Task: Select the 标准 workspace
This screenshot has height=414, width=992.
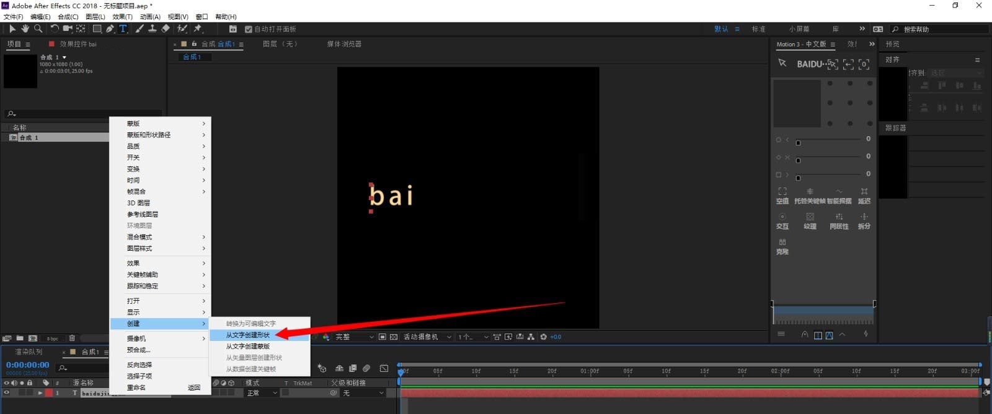Action: [759, 29]
